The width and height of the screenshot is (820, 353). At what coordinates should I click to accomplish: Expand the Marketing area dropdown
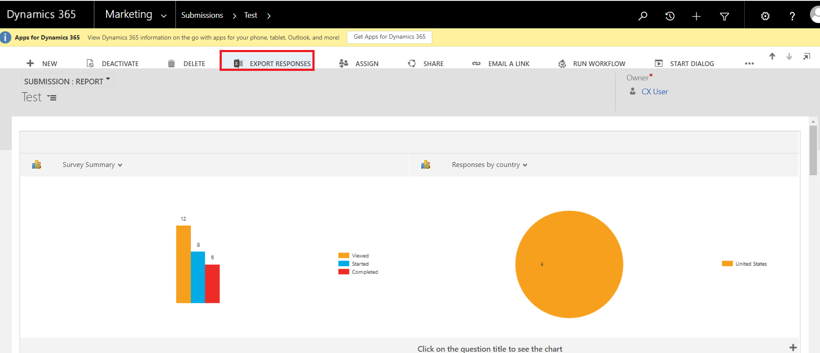pos(164,16)
